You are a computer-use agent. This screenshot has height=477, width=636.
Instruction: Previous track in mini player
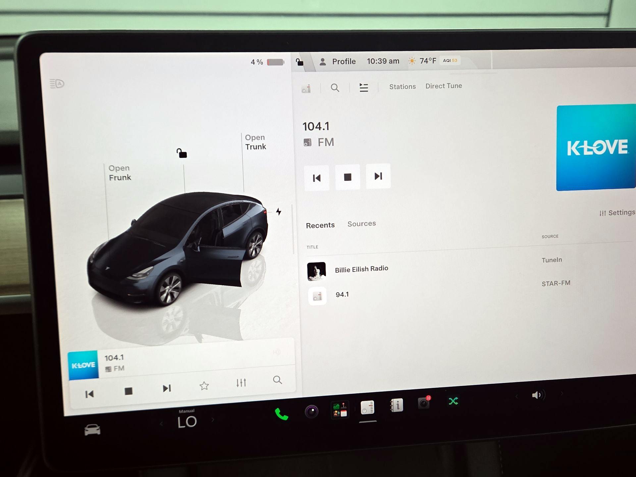click(89, 394)
